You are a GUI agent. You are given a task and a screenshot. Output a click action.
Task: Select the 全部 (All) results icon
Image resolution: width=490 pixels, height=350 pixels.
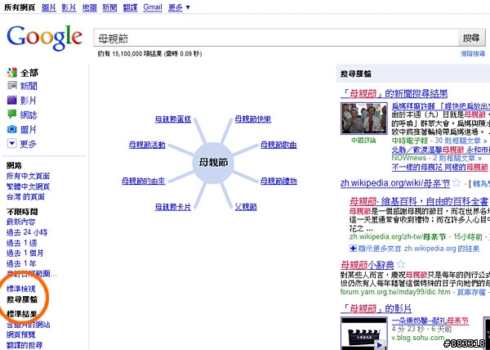tap(12, 73)
